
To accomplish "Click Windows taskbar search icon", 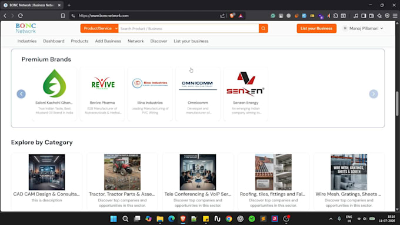I will tap(125, 219).
